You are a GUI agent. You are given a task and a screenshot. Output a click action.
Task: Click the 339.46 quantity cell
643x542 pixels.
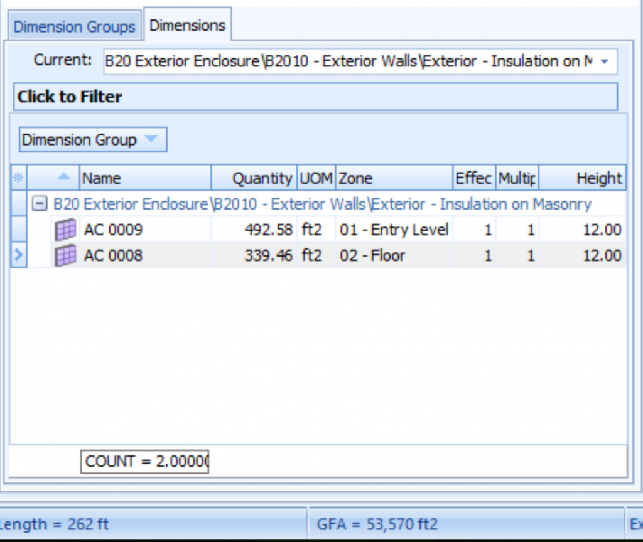coord(254,255)
